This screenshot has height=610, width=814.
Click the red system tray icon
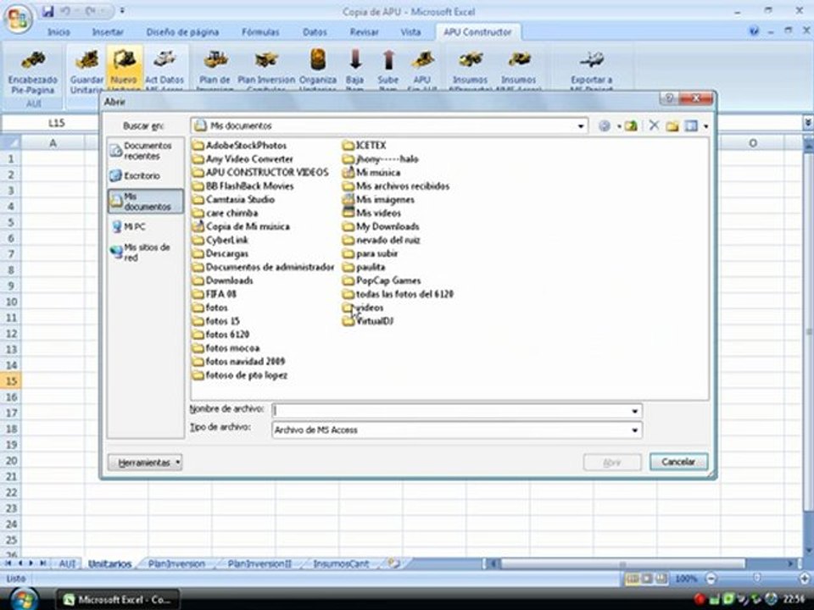point(700,599)
